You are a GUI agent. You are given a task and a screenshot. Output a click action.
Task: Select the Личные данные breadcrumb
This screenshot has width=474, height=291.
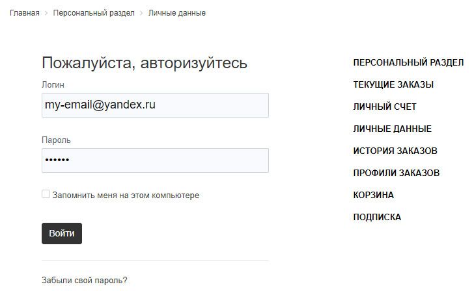click(x=177, y=13)
